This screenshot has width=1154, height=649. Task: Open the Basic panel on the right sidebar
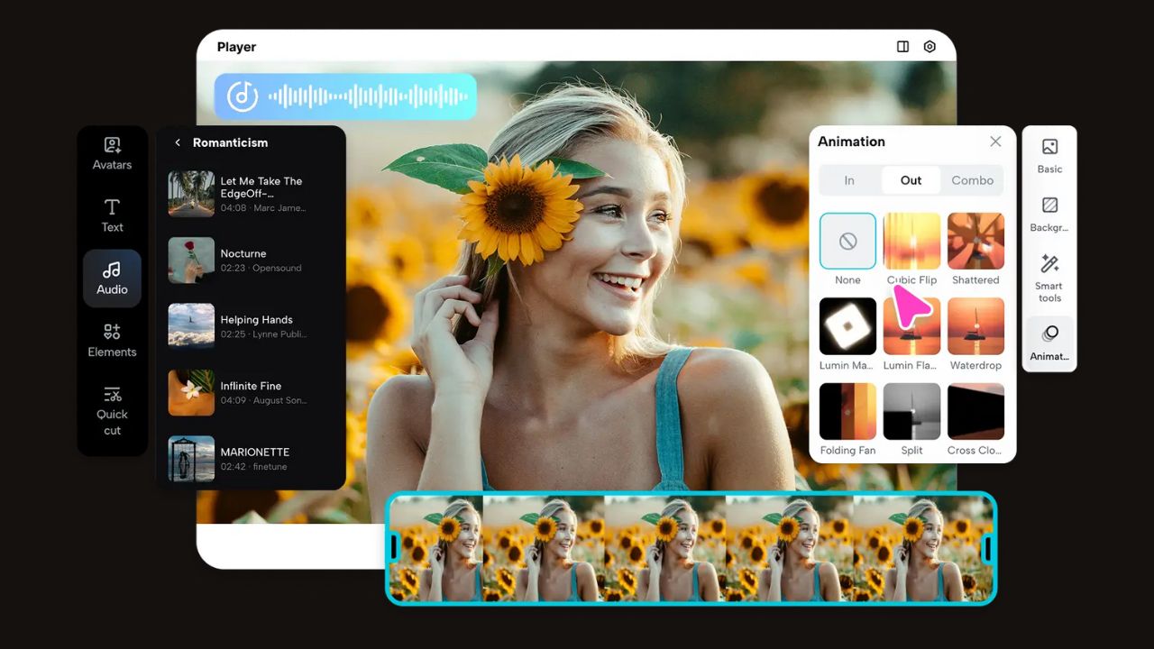tap(1049, 155)
